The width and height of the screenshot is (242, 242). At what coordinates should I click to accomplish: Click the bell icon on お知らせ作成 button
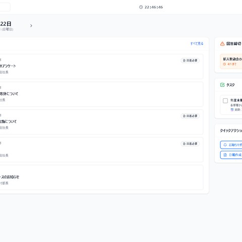pyautogui.click(x=225, y=145)
